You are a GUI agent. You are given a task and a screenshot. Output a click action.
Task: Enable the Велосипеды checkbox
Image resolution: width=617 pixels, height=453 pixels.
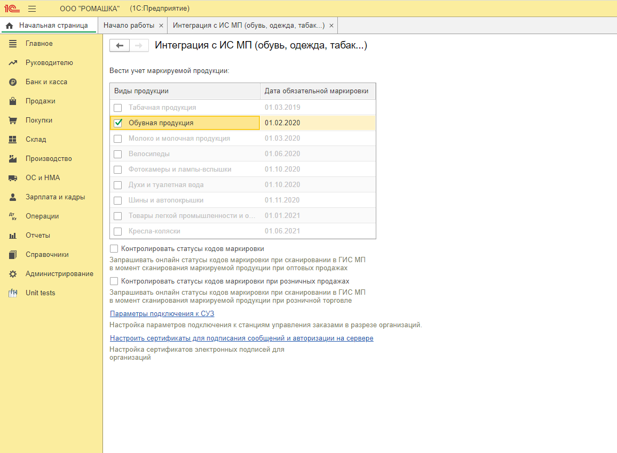click(x=117, y=154)
